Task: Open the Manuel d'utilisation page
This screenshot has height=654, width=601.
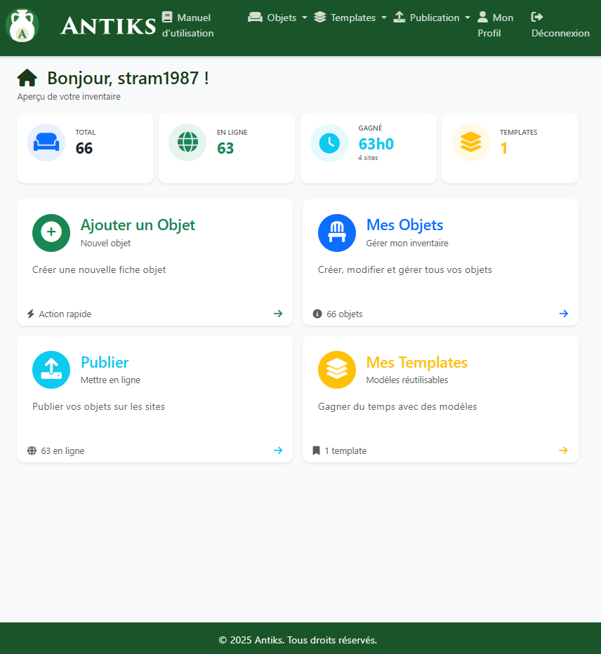Action: pos(187,25)
